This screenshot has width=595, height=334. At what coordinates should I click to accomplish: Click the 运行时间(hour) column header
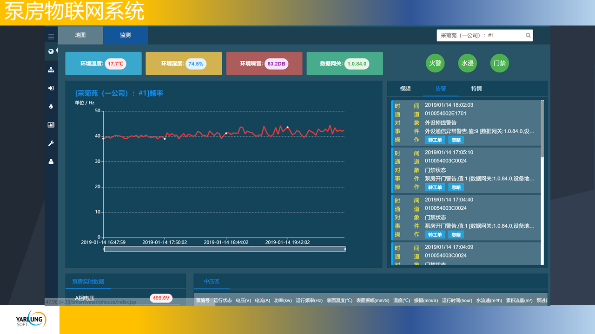click(x=457, y=301)
